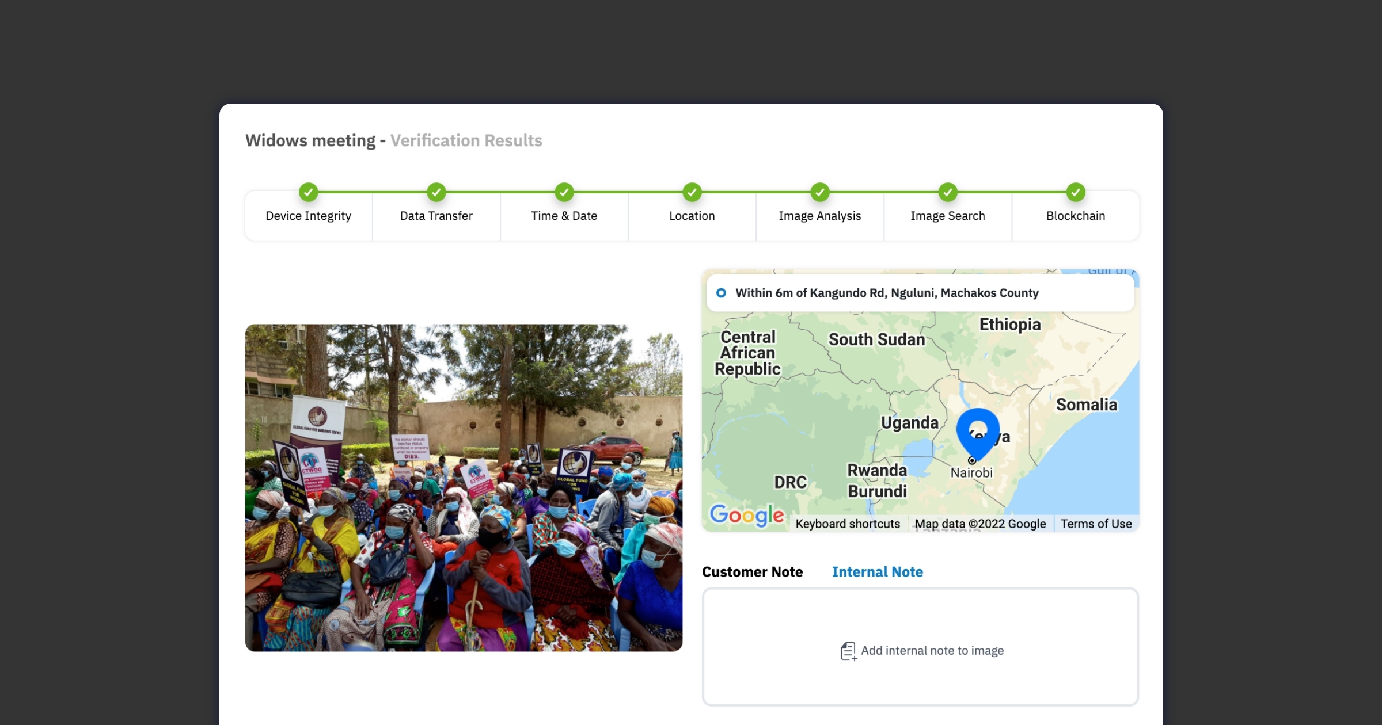Image resolution: width=1382 pixels, height=725 pixels.
Task: Click the Image Search checkmark icon
Action: pyautogui.click(x=947, y=192)
